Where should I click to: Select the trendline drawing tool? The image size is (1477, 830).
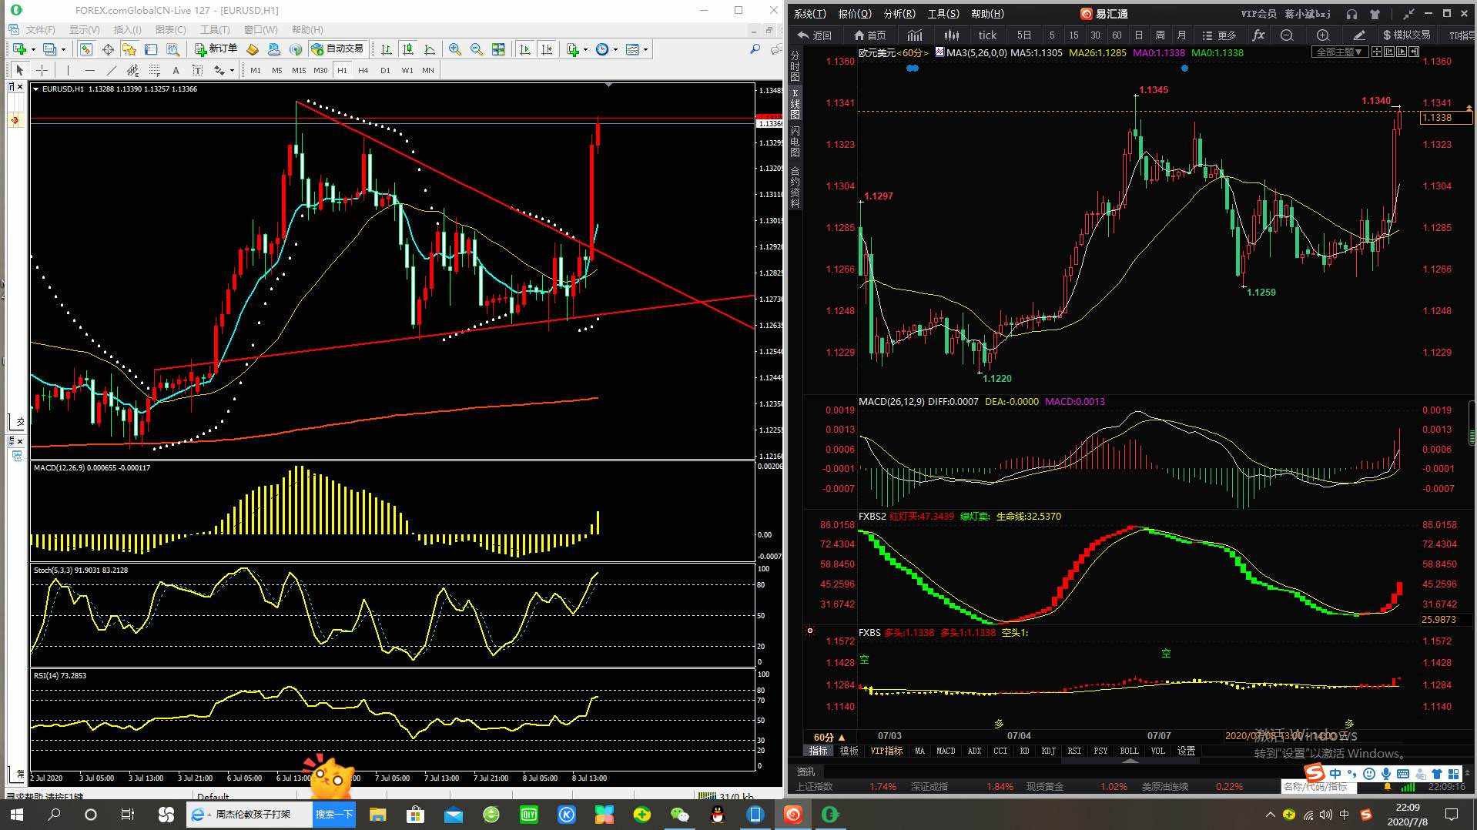tap(111, 70)
